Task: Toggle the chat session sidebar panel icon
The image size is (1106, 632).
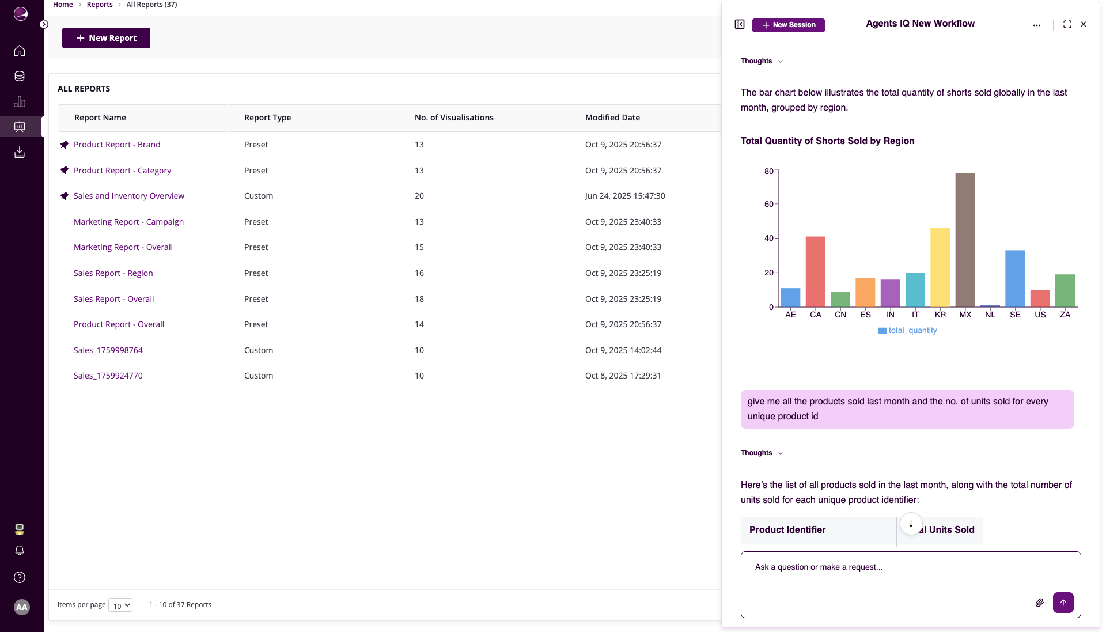Action: click(740, 24)
